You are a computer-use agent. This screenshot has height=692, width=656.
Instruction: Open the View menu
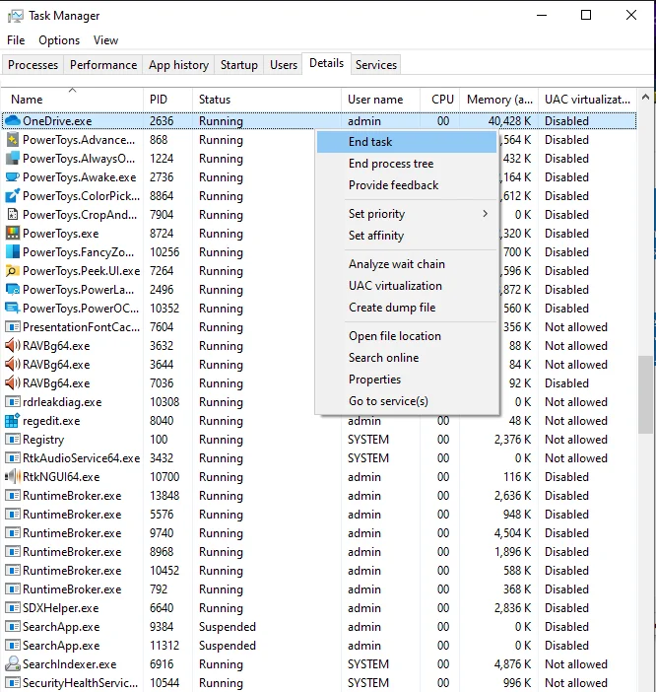[x=105, y=40]
